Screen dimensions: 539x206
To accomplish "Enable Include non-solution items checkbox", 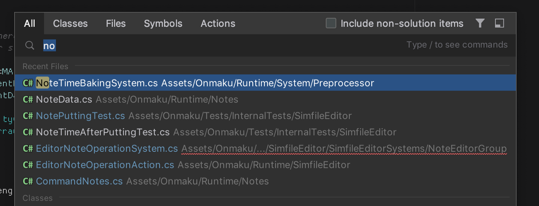I will tap(331, 24).
